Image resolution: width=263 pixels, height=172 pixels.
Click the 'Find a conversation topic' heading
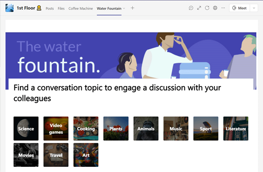[117, 93]
